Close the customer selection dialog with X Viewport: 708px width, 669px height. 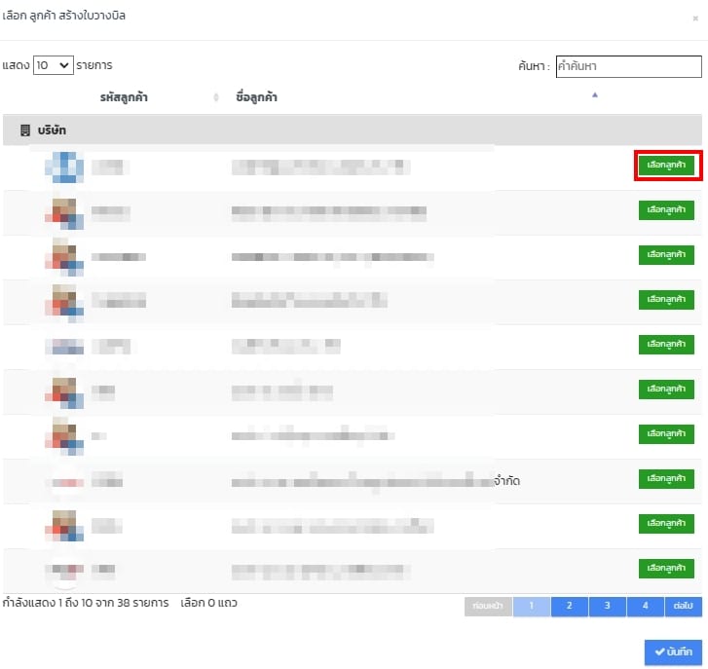(x=694, y=18)
